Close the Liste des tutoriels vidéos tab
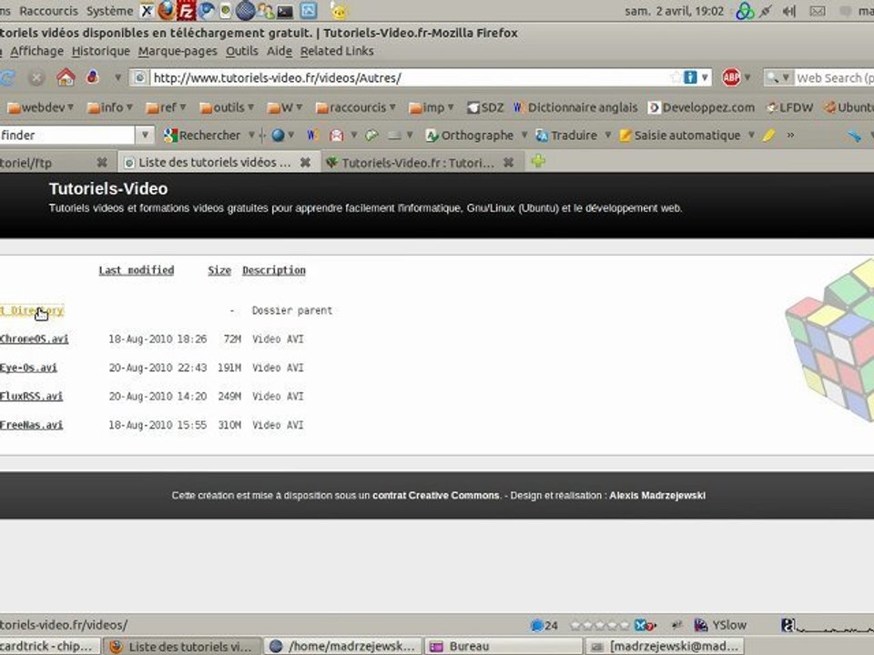Viewport: 874px width, 655px height. pos(306,162)
